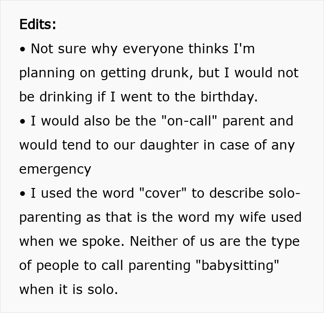Select the word "describe"

236,193
